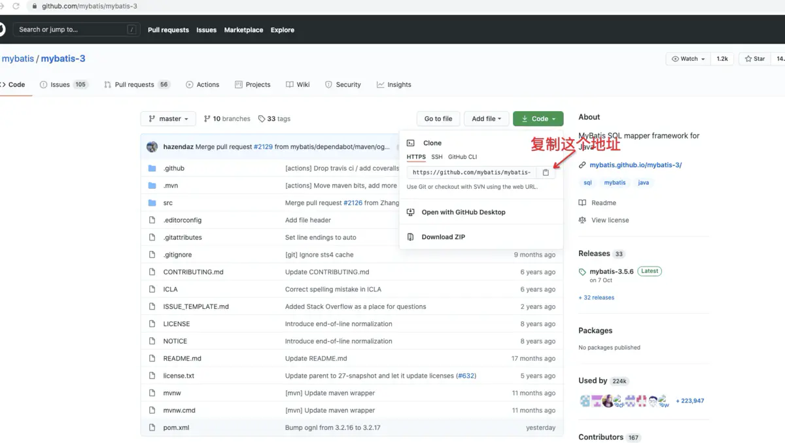The width and height of the screenshot is (785, 443).
Task: Open the mvnw.cmd file
Action: (x=179, y=411)
